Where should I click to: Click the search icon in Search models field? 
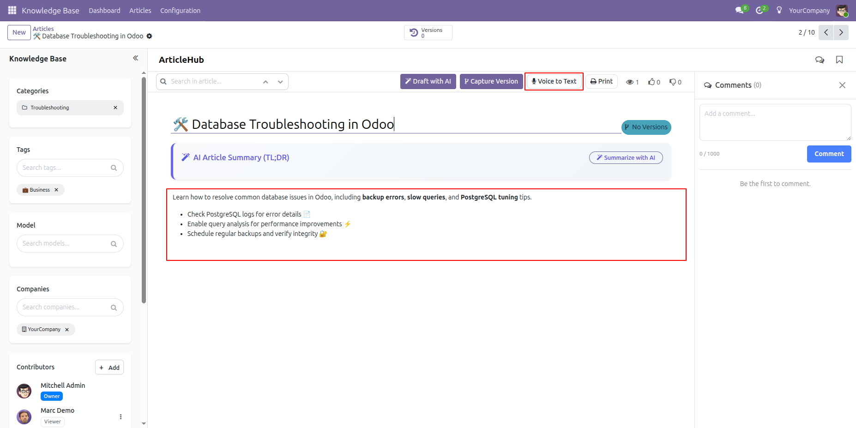114,244
